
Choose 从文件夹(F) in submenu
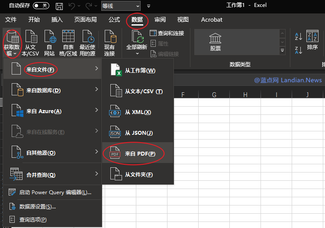[x=138, y=174]
